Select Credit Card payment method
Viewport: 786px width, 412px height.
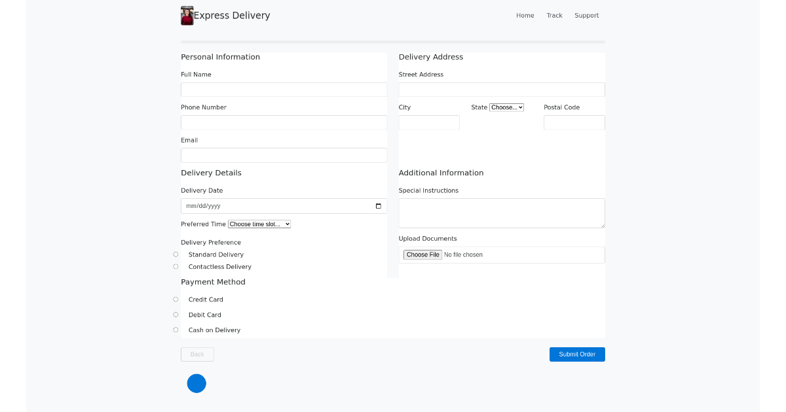tap(176, 299)
